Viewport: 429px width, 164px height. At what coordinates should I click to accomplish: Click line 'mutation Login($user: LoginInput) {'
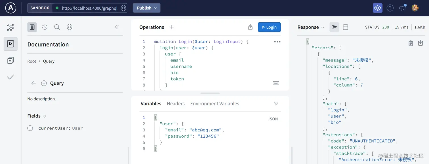(x=201, y=42)
